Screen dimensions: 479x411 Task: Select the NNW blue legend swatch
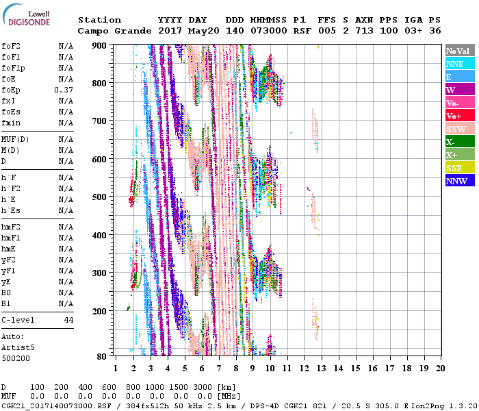click(x=458, y=182)
